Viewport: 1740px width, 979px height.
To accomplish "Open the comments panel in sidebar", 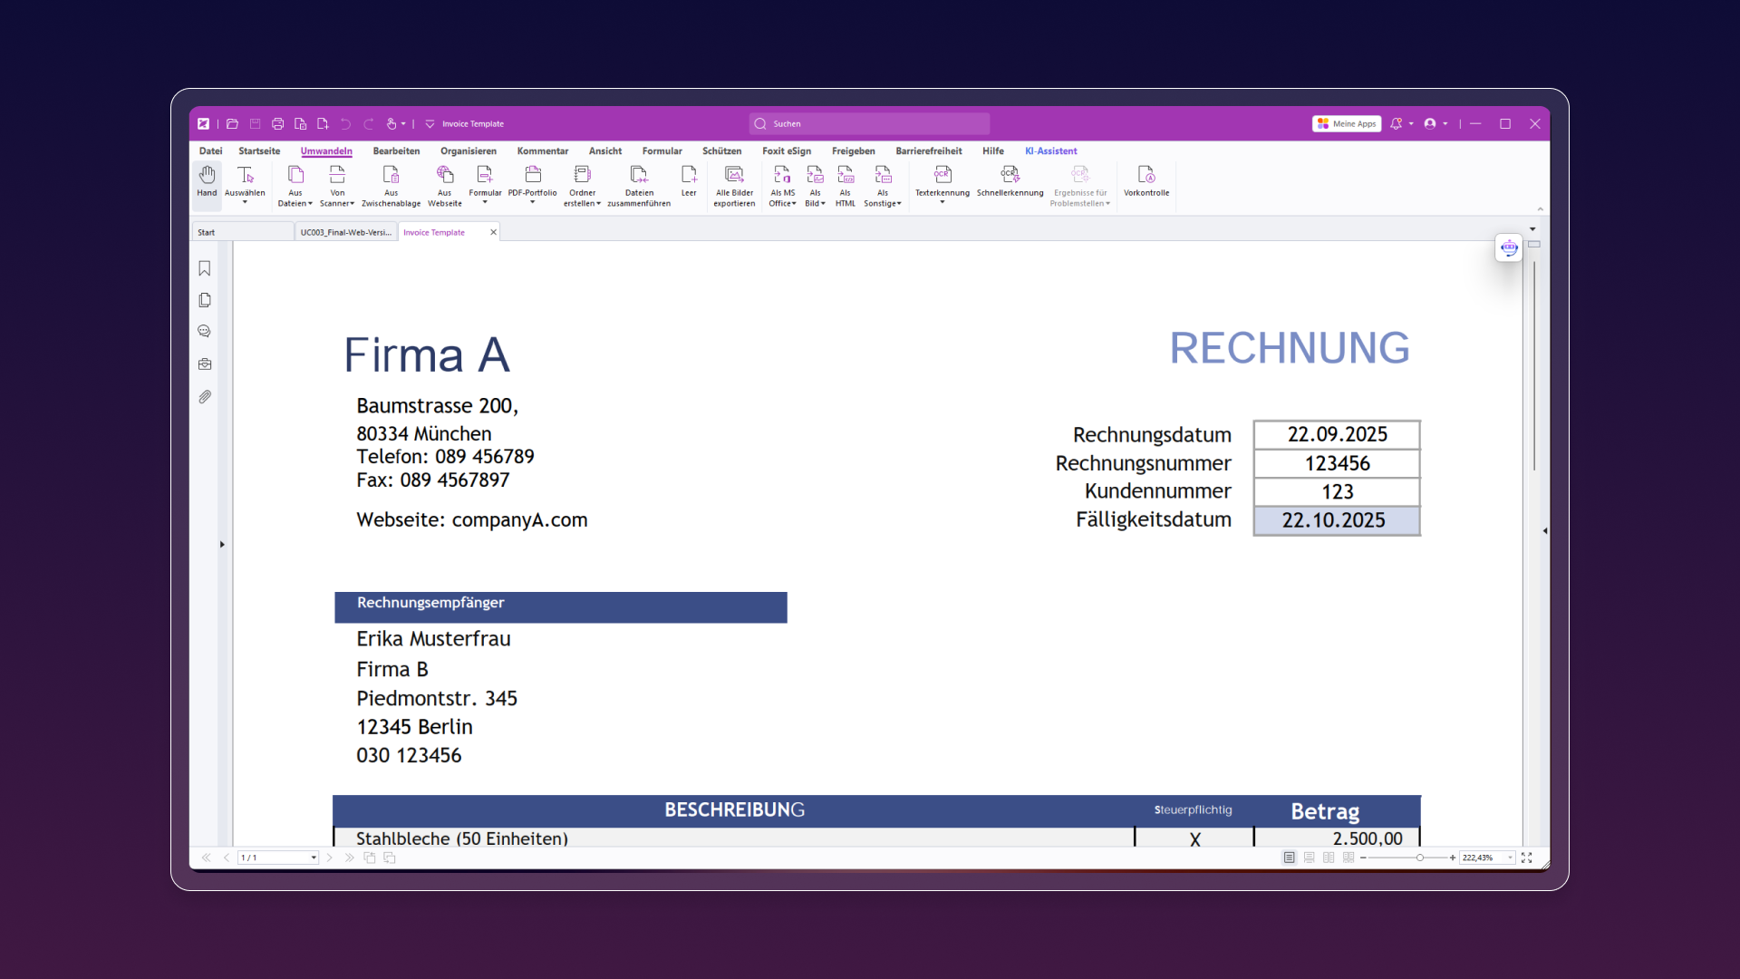I will pos(205,332).
